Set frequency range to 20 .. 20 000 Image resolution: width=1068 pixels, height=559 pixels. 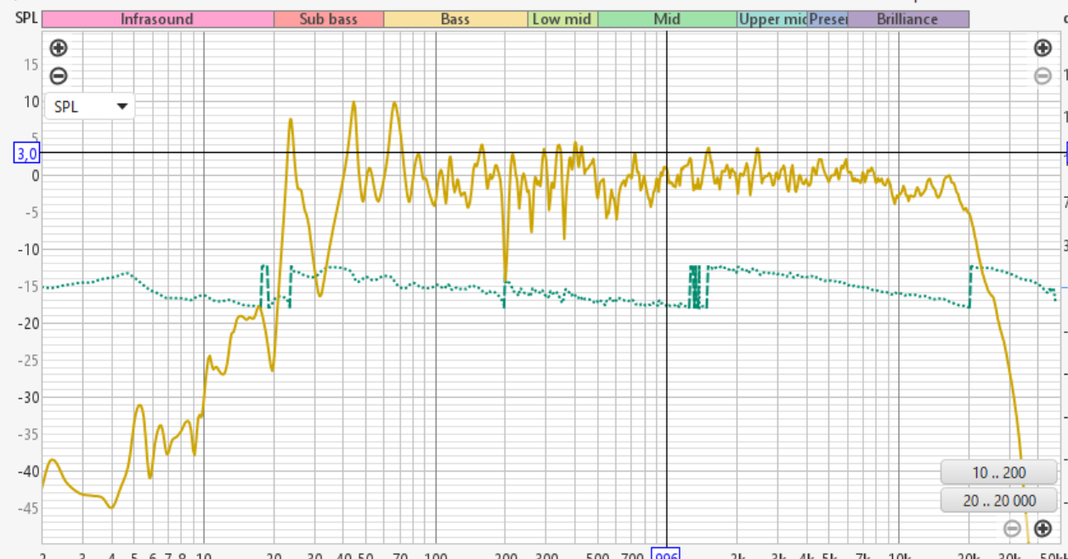click(x=999, y=500)
